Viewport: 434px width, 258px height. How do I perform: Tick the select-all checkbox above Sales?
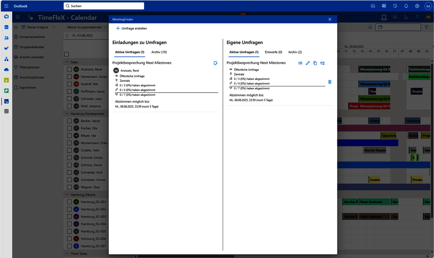point(67,54)
